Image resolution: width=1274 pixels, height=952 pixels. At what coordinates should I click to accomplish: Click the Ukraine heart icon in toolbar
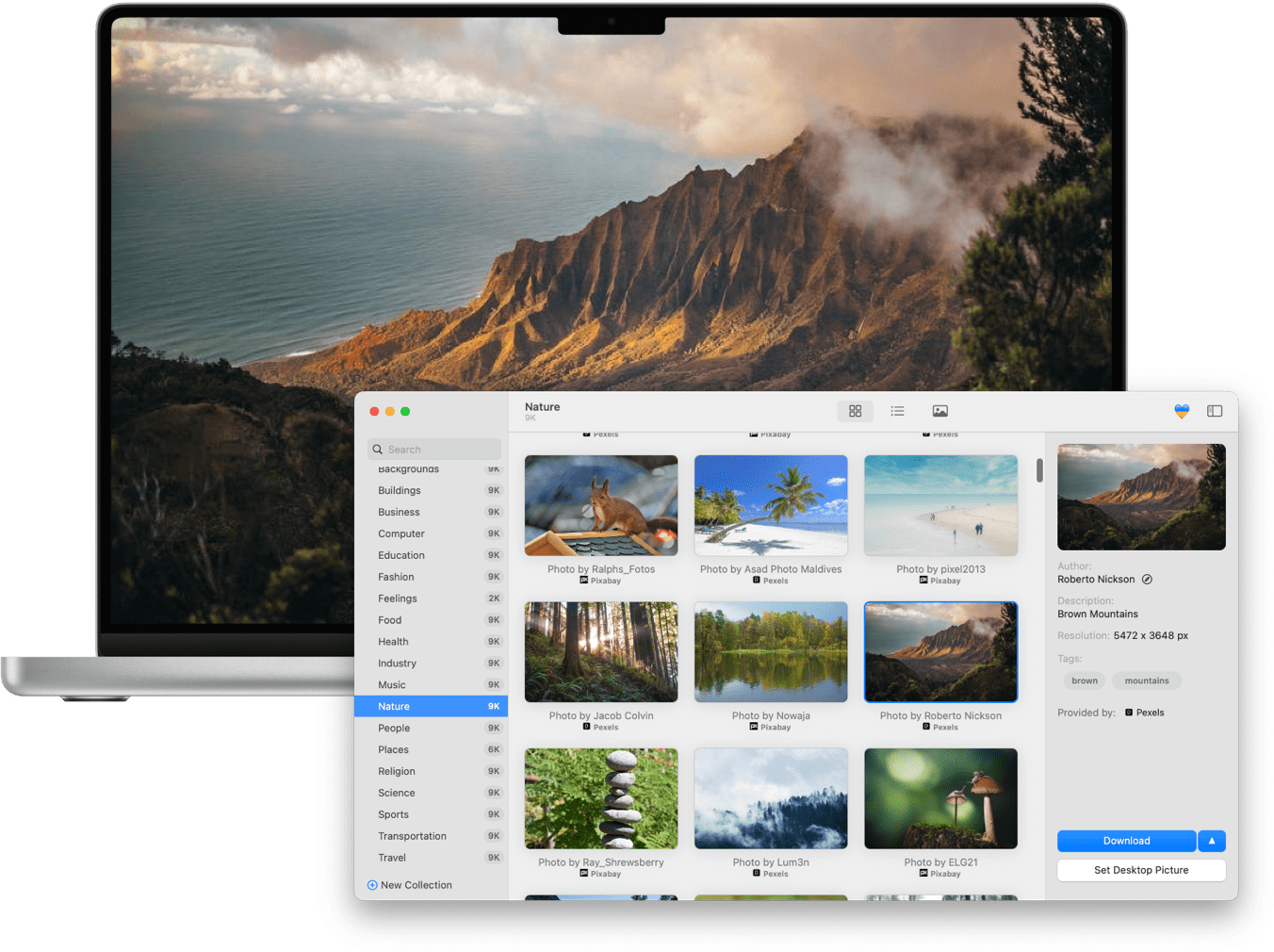point(1182,411)
